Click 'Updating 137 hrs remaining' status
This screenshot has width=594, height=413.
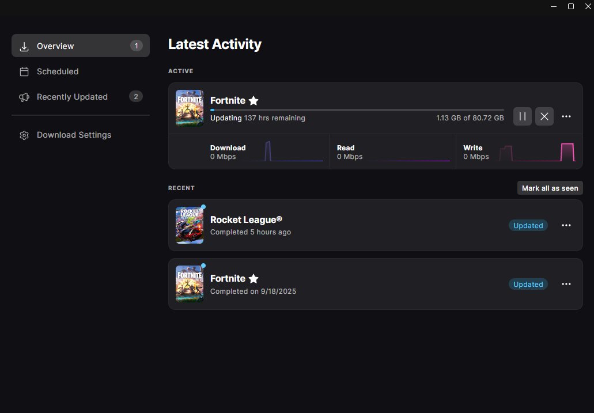pos(258,118)
